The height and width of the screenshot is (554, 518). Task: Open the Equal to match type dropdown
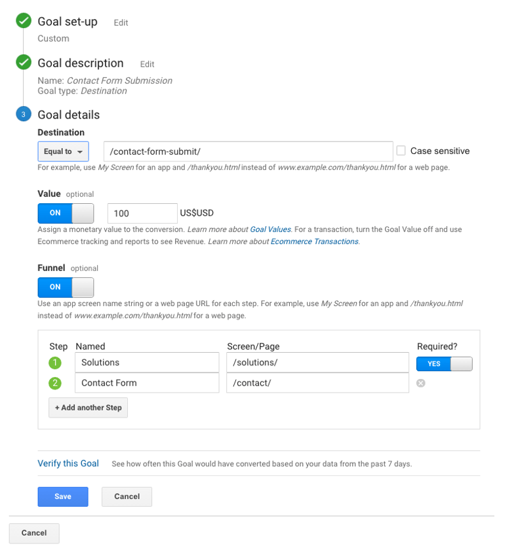click(x=63, y=151)
